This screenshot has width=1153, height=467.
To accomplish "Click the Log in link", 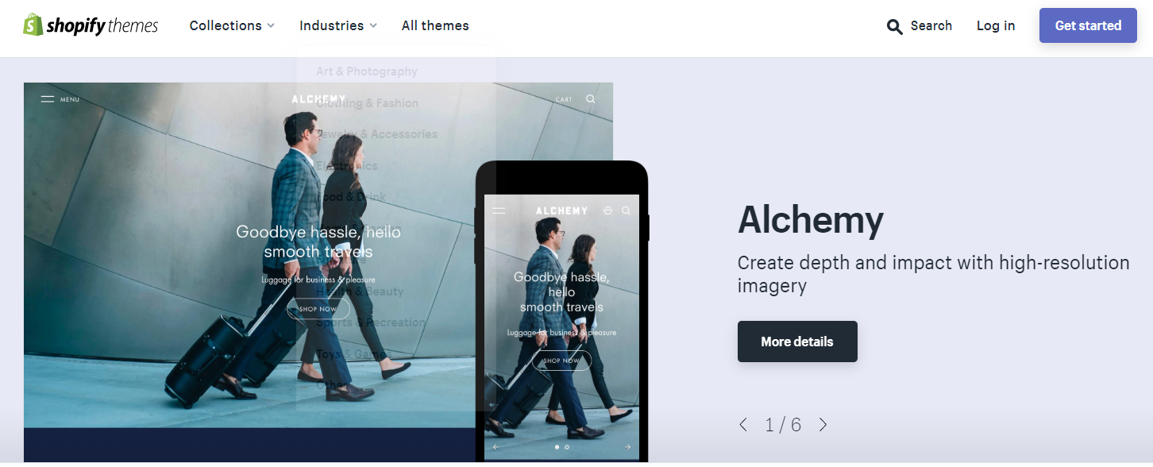I will (x=996, y=25).
